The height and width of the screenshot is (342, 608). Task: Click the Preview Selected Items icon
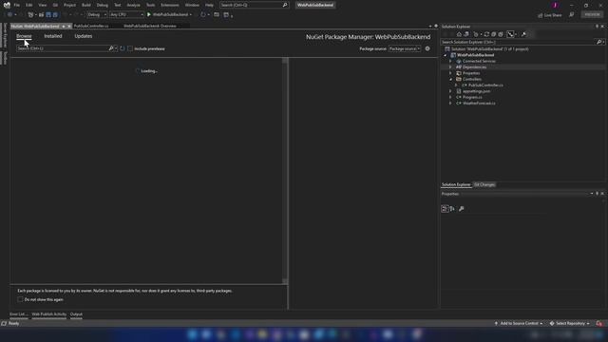tap(510, 34)
